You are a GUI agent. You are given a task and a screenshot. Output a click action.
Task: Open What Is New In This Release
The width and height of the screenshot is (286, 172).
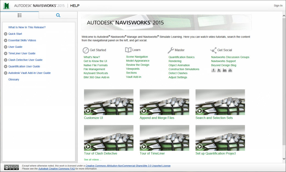tap(27, 27)
